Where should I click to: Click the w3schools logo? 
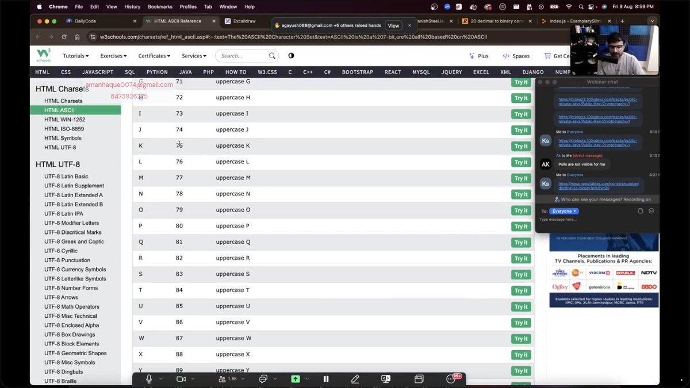(x=44, y=55)
